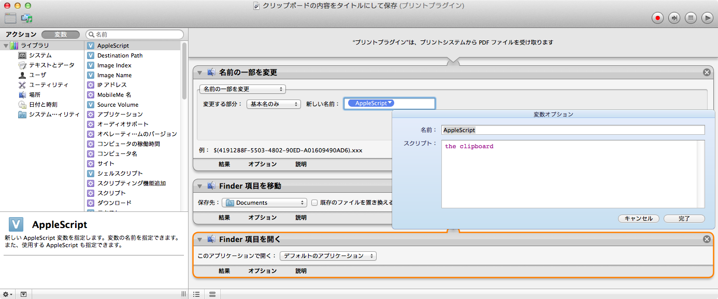Select Destination Path in the variable list
The image size is (718, 299).
(120, 55)
